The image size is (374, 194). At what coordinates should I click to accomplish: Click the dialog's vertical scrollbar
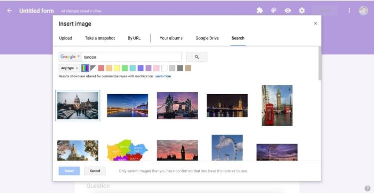tap(320, 63)
